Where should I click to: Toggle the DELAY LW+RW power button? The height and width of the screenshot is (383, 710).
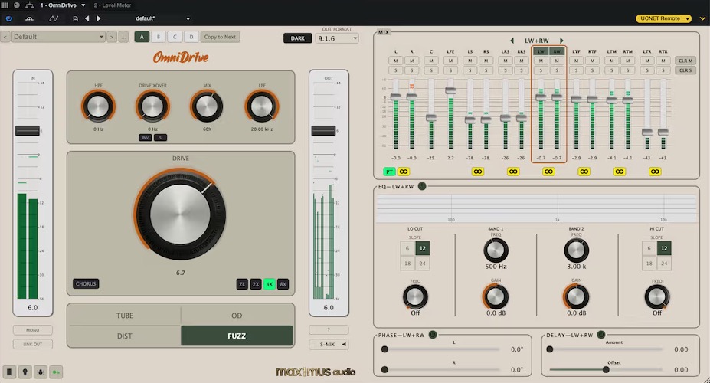(x=601, y=335)
